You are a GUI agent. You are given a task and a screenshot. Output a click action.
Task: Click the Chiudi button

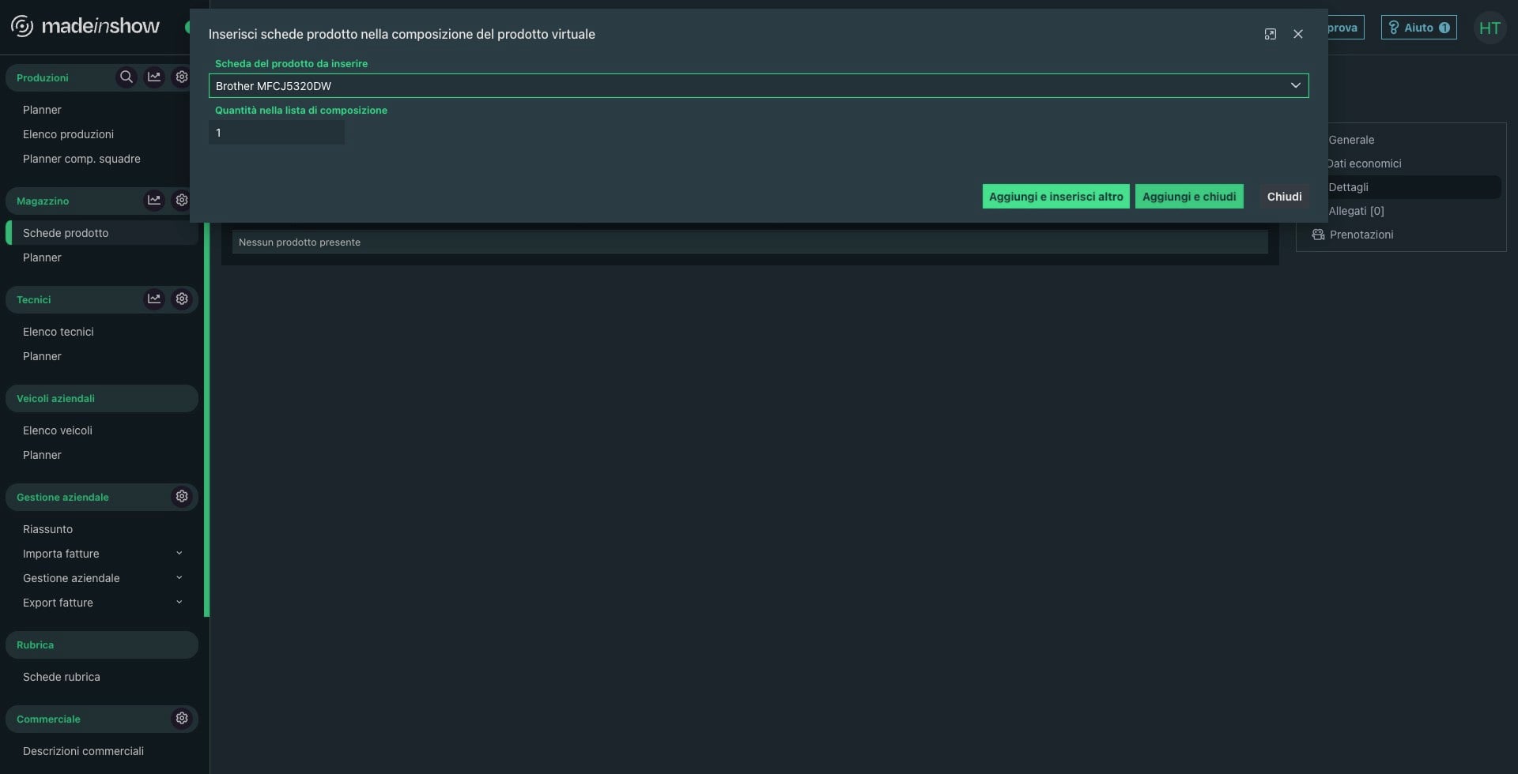click(1284, 197)
